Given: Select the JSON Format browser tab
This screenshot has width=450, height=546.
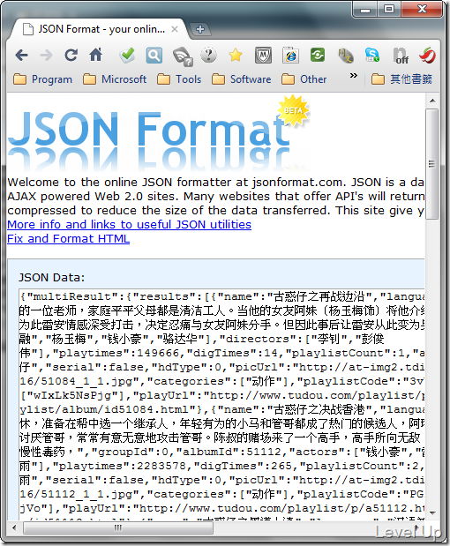Looking at the screenshot, I should (101, 29).
